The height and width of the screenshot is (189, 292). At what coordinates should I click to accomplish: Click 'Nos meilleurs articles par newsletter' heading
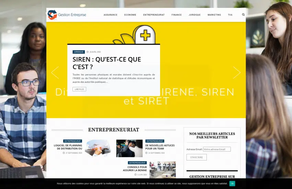(212, 135)
